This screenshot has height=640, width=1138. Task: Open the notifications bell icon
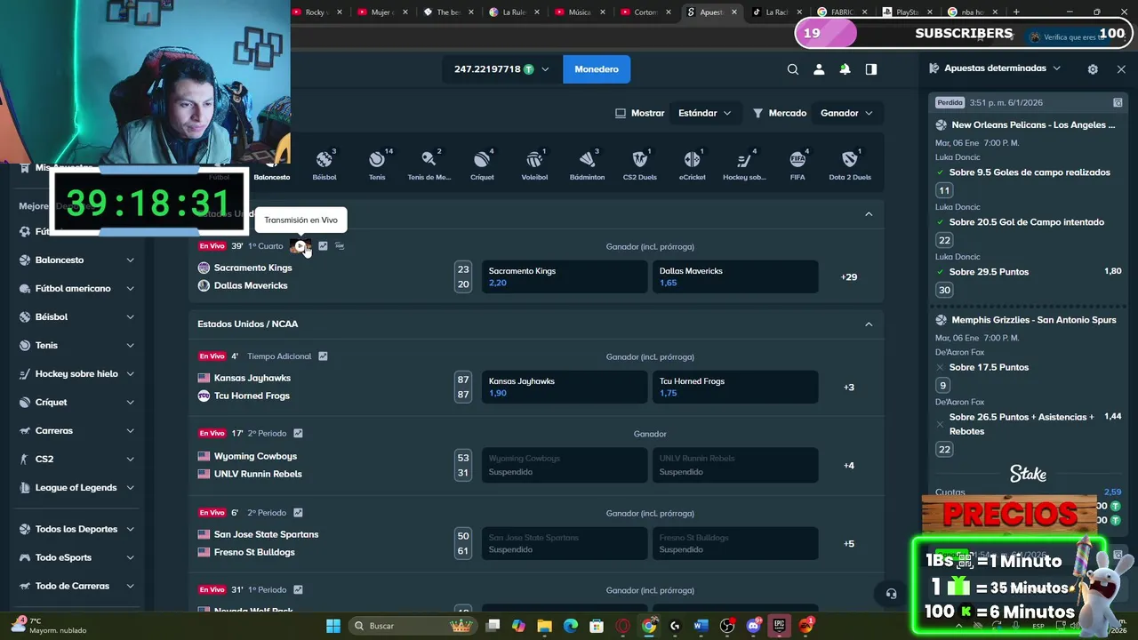845,69
